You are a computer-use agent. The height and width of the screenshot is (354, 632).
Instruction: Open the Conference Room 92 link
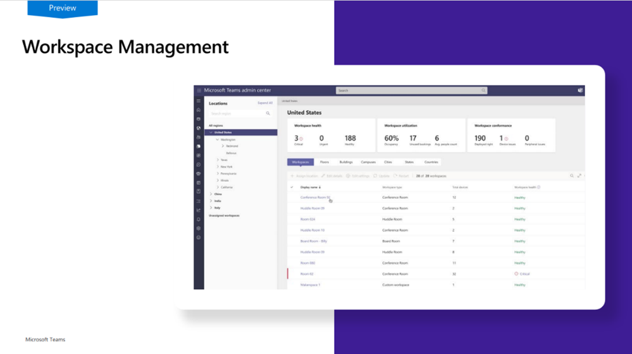(315, 198)
